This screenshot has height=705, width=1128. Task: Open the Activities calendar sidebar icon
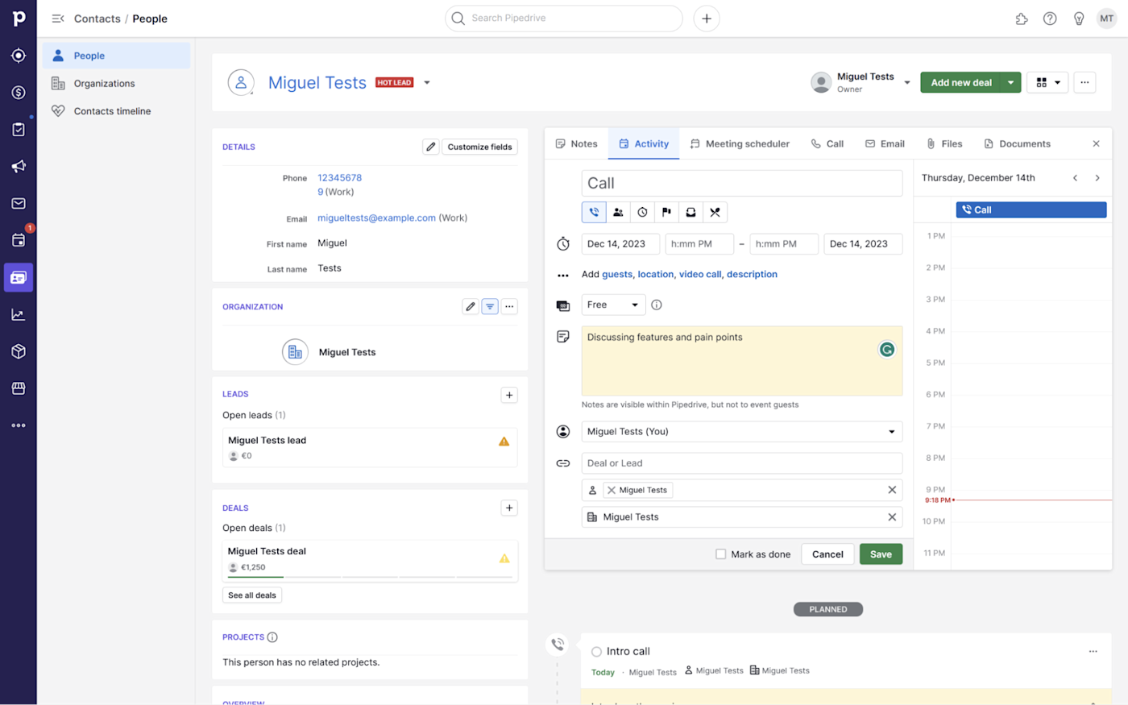pos(19,240)
